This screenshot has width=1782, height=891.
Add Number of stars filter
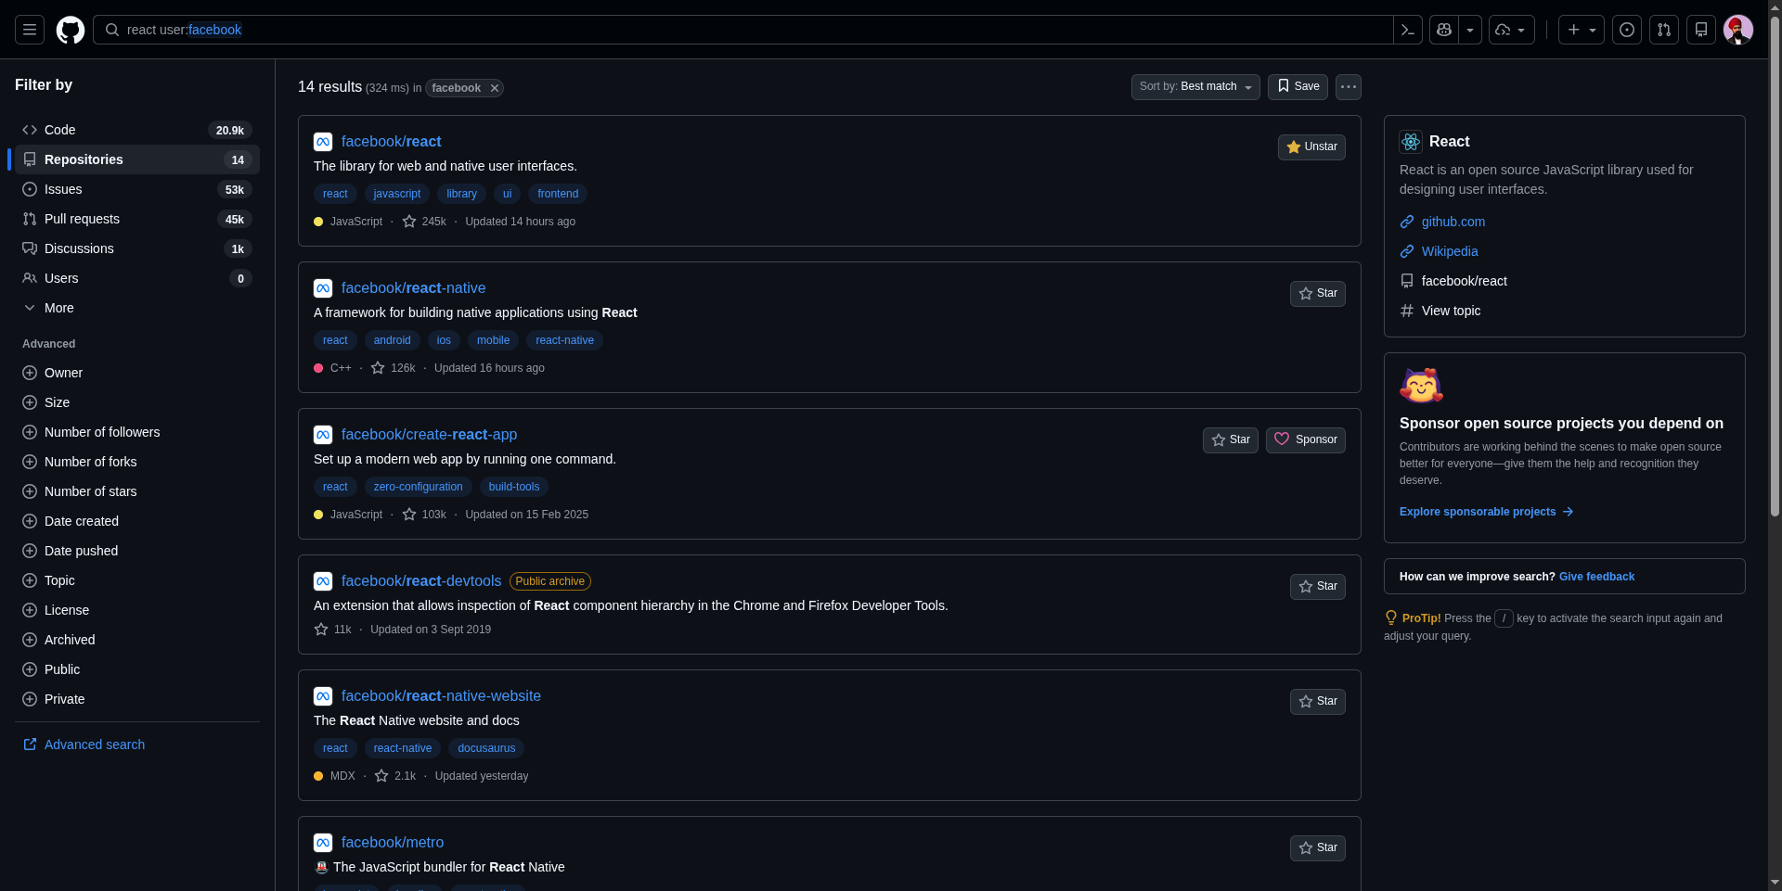click(x=137, y=491)
